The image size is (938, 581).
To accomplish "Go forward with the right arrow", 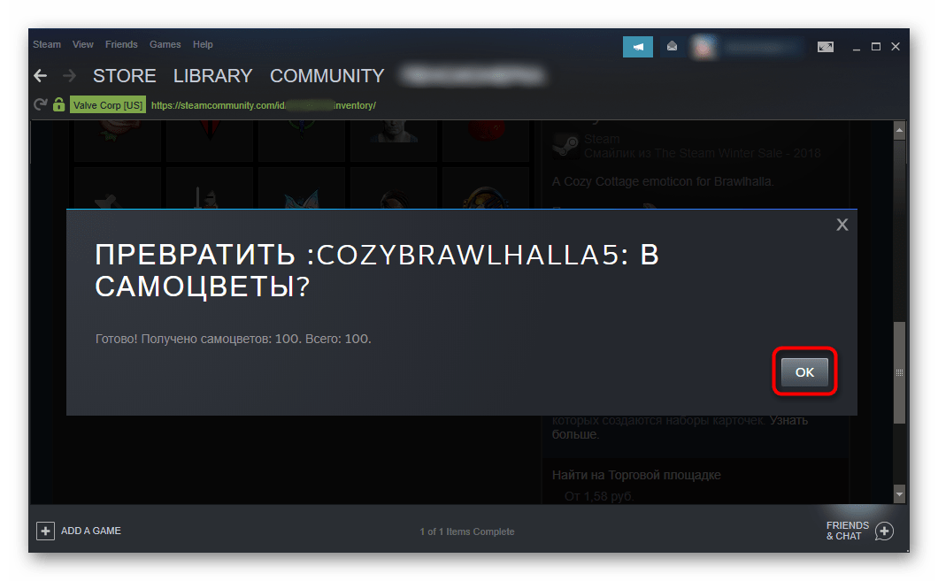I will click(x=69, y=76).
